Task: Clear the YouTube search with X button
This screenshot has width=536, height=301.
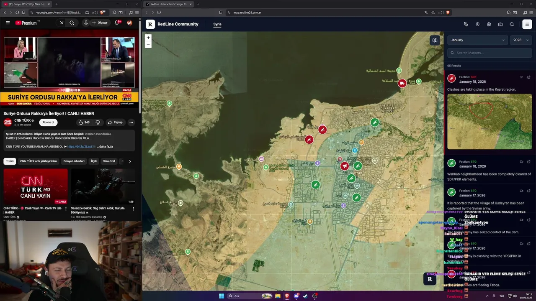Action: coord(62,23)
